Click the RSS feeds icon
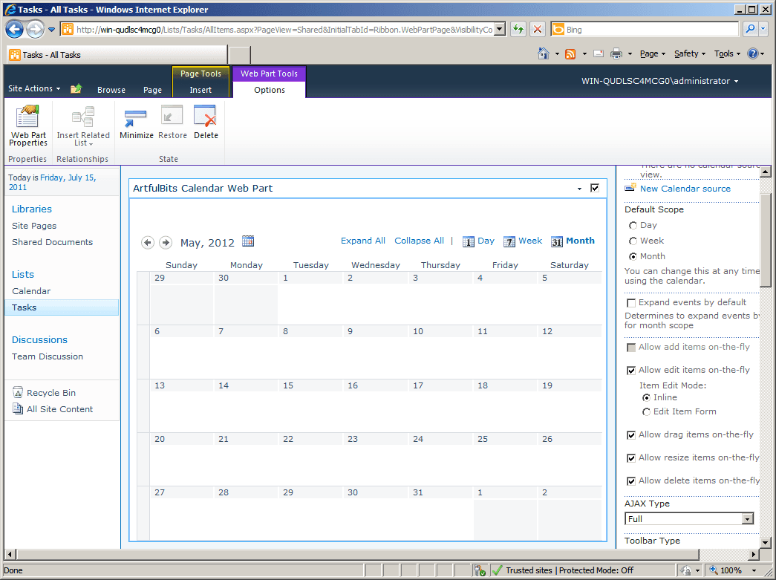The width and height of the screenshot is (776, 580). [570, 54]
